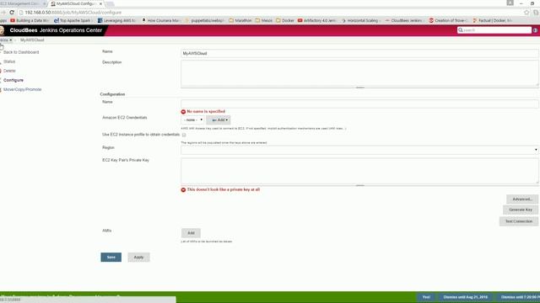This screenshot has width=540, height=303.
Task: Expand the Jenkins breadcrumb menu arrow
Action: (11, 40)
